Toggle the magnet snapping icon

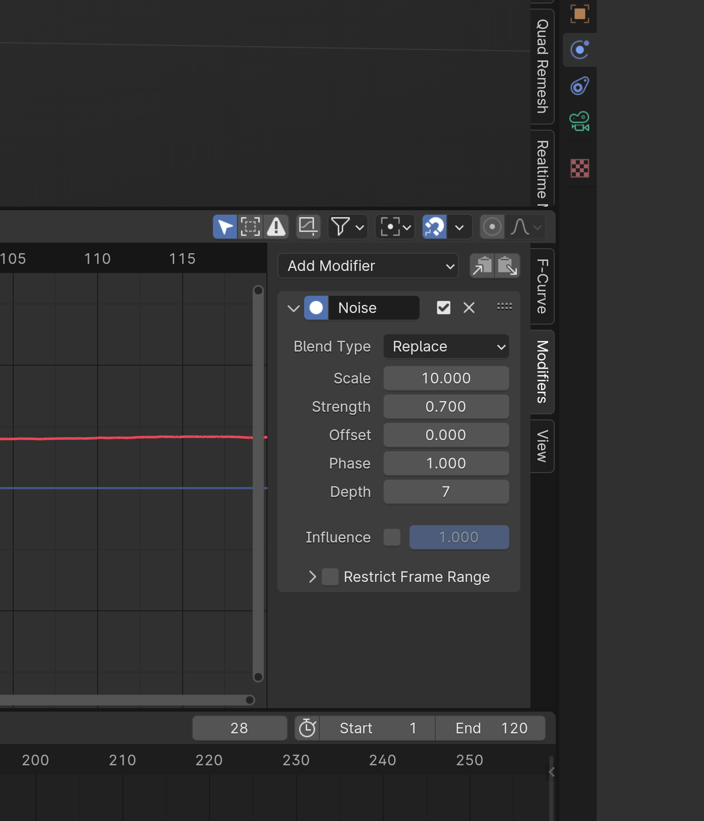click(434, 226)
